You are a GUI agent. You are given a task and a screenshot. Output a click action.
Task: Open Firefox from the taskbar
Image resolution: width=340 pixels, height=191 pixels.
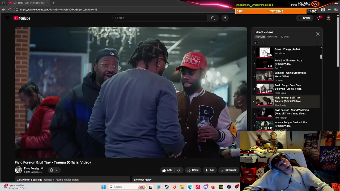pos(213,187)
